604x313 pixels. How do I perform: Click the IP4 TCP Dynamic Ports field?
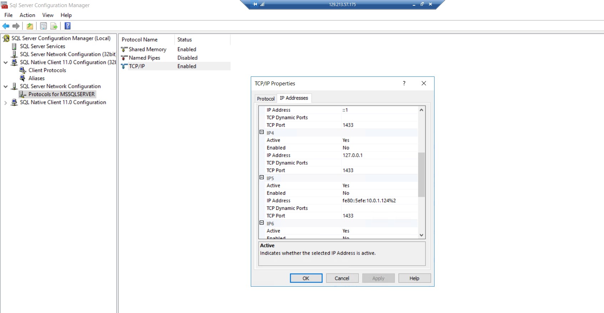click(380, 163)
